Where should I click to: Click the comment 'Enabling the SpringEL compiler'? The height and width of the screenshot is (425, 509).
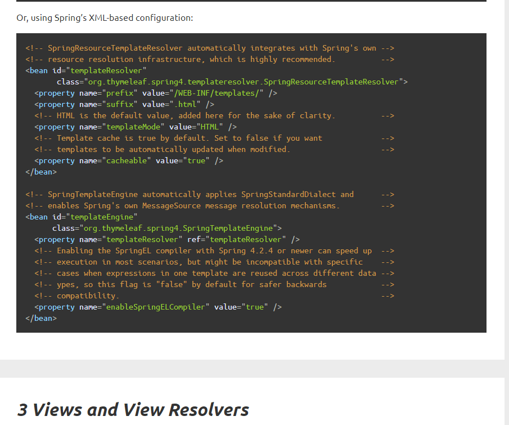click(214, 251)
